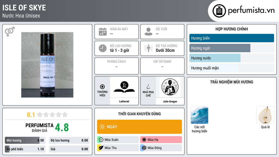279x157 pixels.
Task: Click the Mùa Xuân season tag
Action: [118, 140]
